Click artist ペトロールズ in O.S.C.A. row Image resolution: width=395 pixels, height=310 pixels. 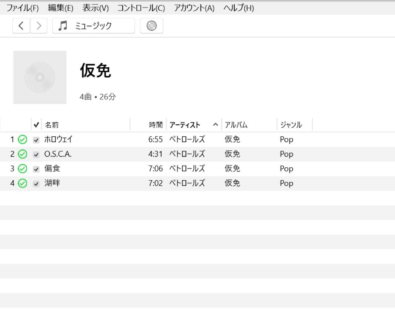187,154
